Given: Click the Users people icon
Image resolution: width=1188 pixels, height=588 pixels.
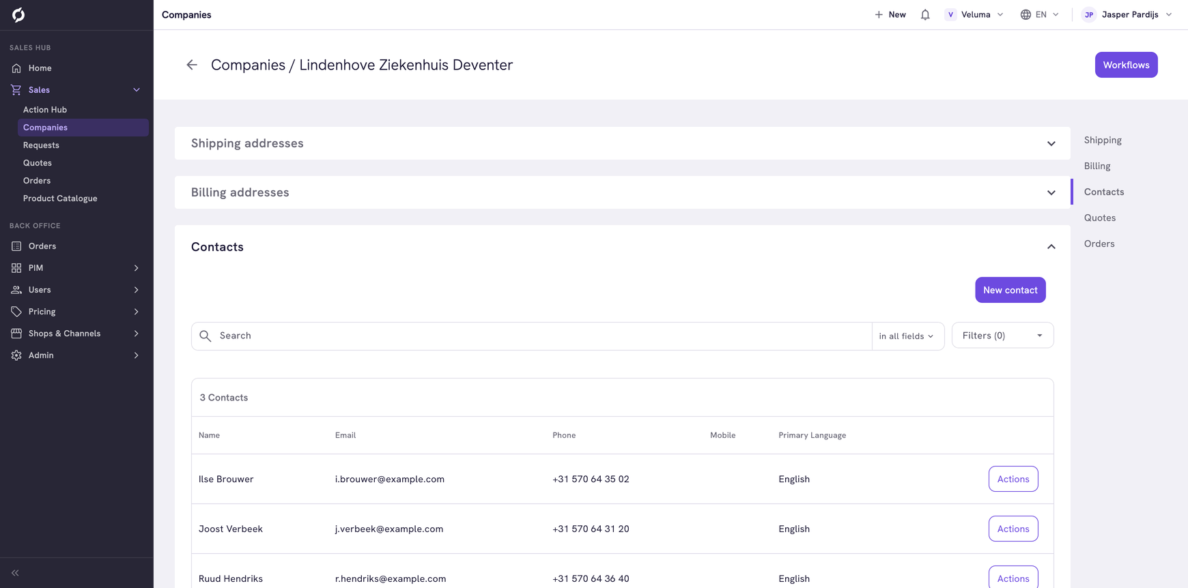Looking at the screenshot, I should point(16,290).
